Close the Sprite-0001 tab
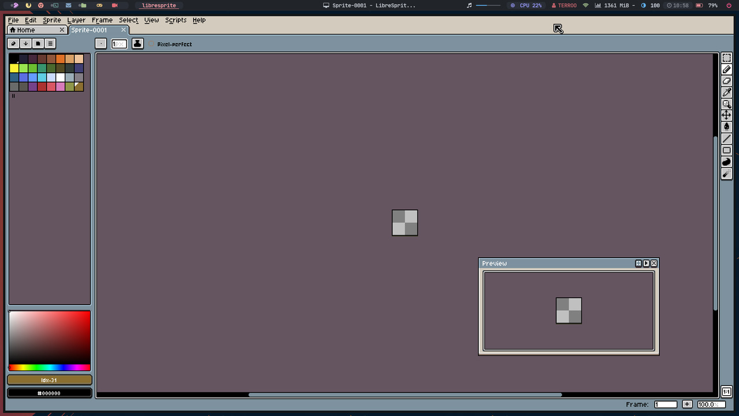The width and height of the screenshot is (739, 416). tap(124, 30)
